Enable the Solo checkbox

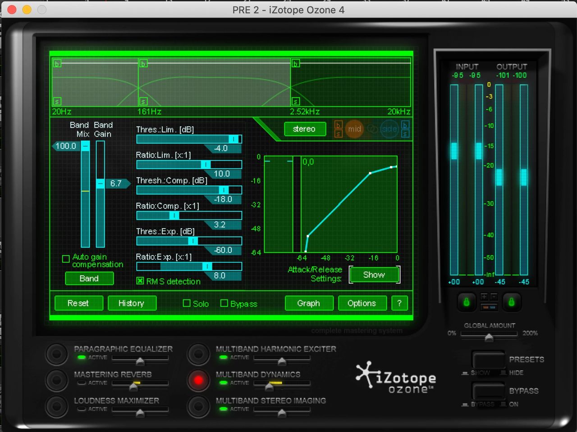pyautogui.click(x=186, y=303)
